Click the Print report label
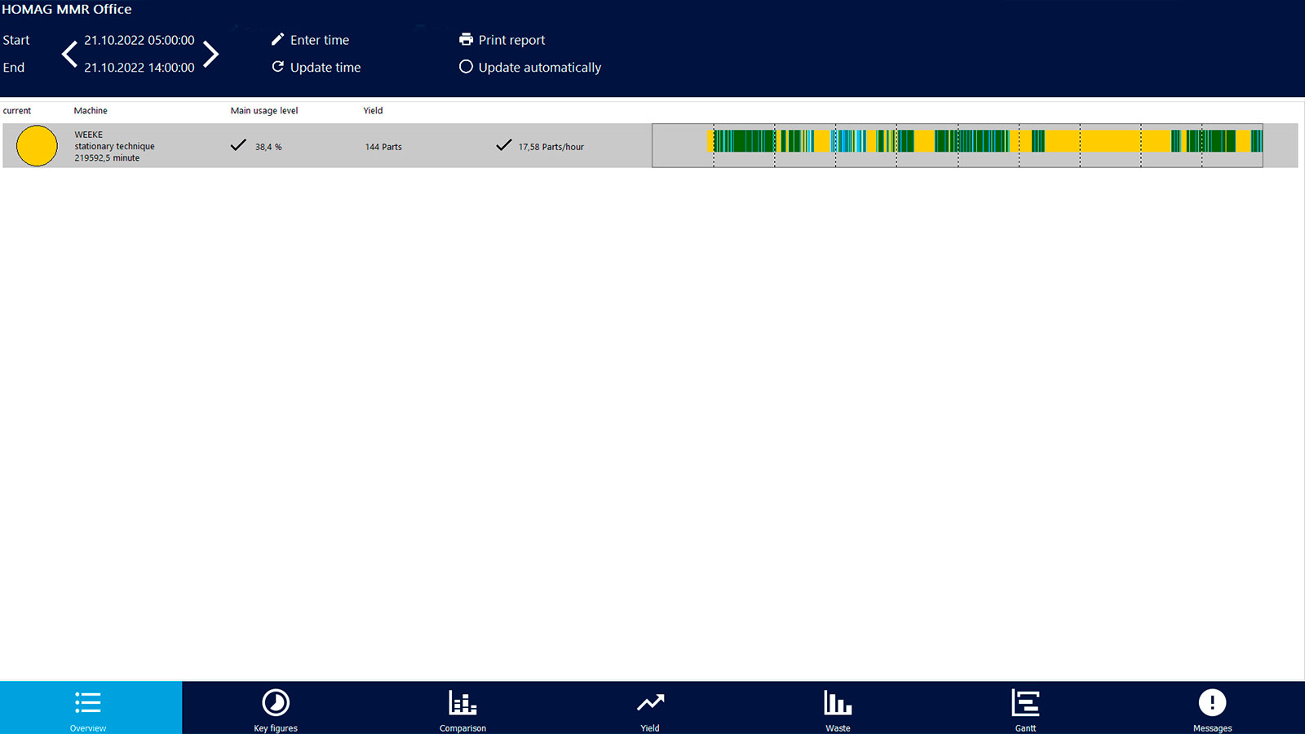The image size is (1305, 734). click(511, 40)
